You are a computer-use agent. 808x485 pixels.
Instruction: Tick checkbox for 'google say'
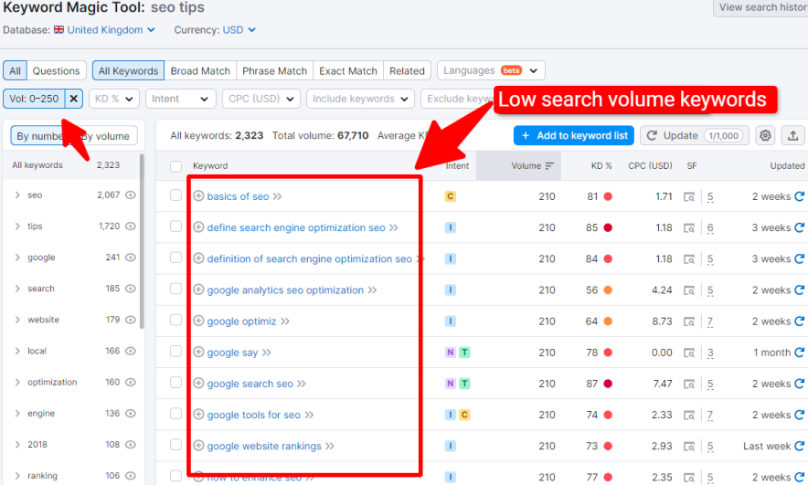pyautogui.click(x=175, y=351)
